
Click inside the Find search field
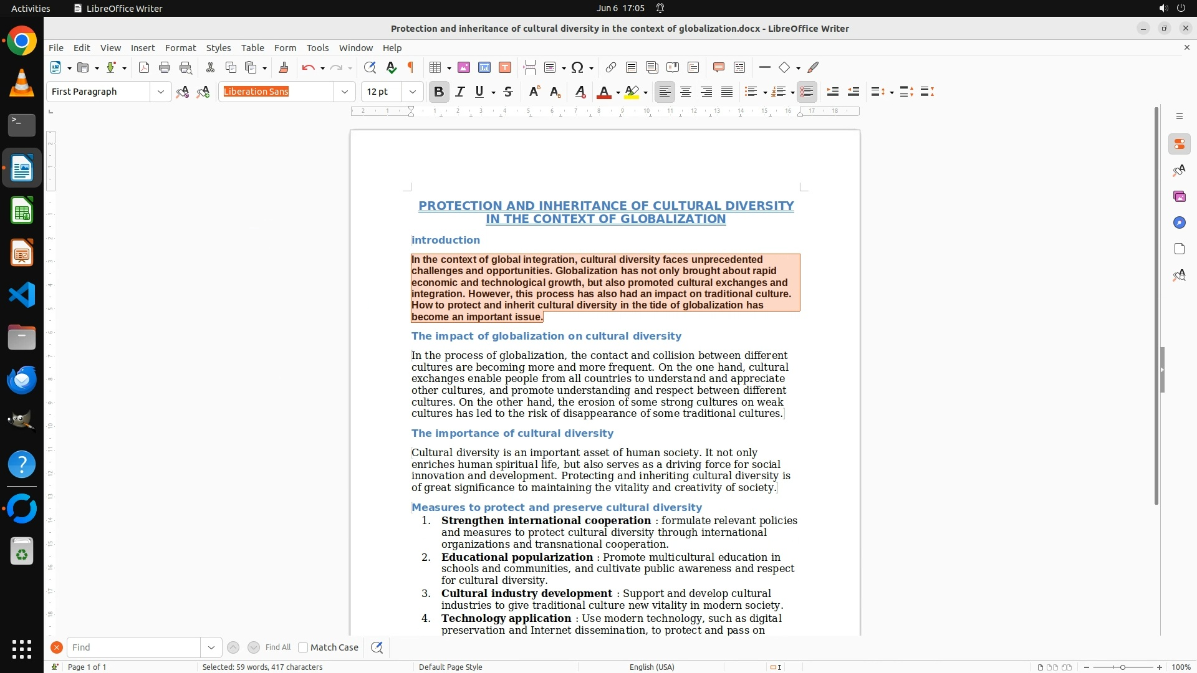[134, 647]
